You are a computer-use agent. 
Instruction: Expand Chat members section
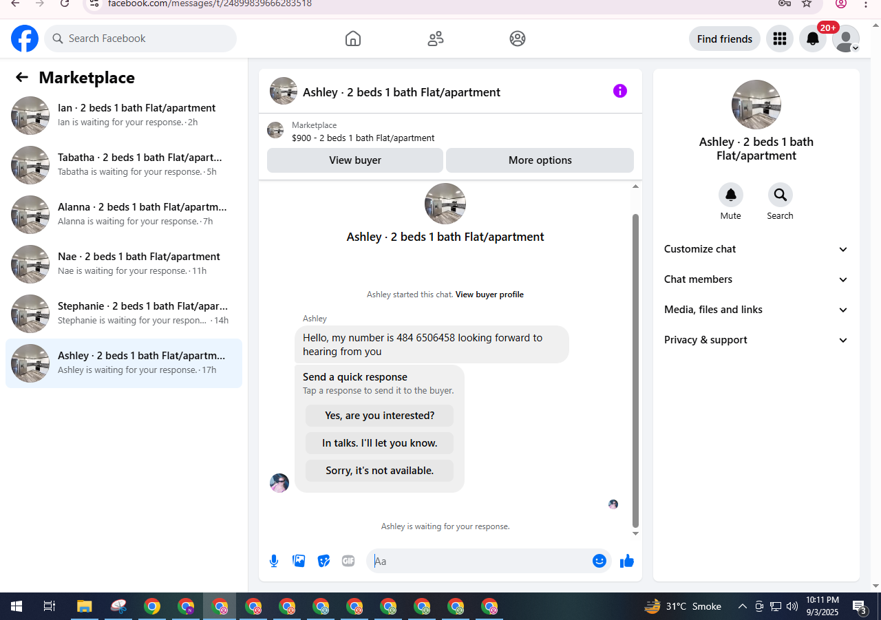756,279
